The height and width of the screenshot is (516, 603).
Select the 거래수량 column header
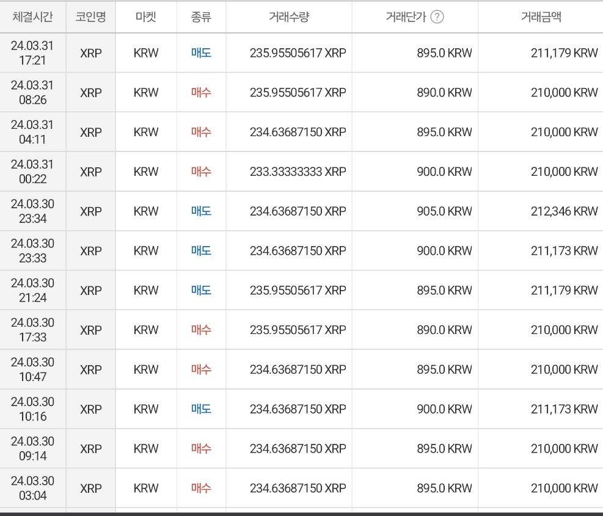[289, 17]
